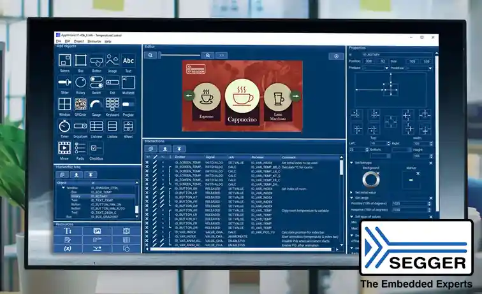
Task: Click the editor zoom slider track
Action: coord(180,55)
